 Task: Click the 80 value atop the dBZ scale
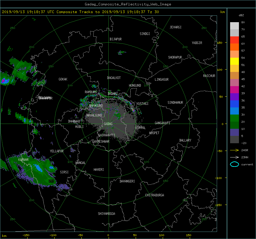pyautogui.click(x=243, y=22)
